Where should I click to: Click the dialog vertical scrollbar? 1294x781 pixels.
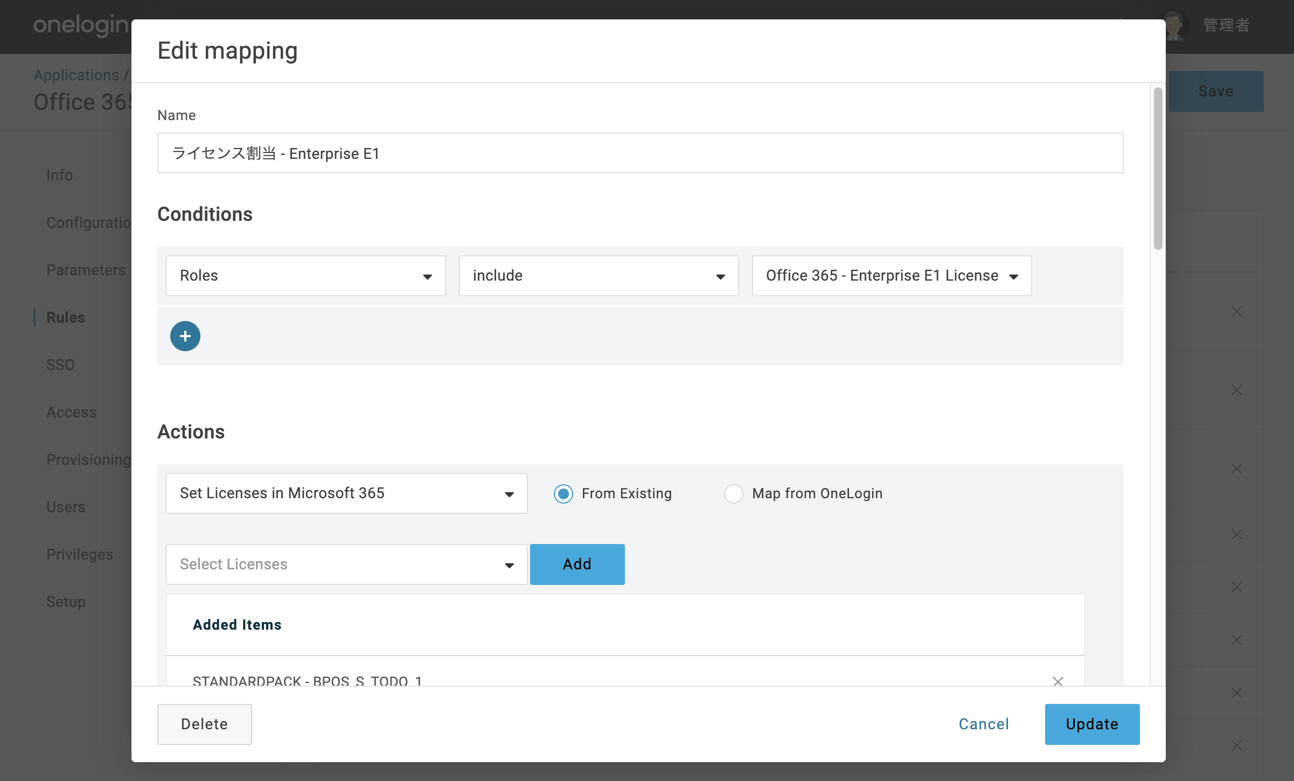click(1158, 169)
